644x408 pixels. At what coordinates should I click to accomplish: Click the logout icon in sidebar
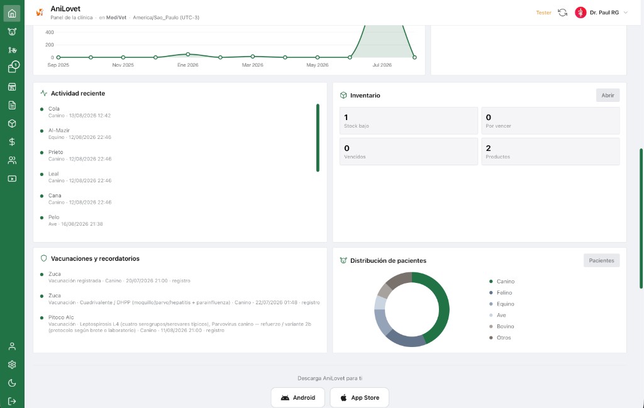pos(12,401)
